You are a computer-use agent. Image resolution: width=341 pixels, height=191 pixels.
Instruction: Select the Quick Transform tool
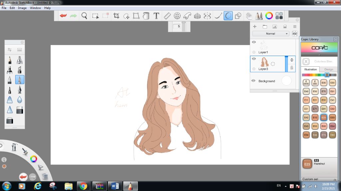coord(126,16)
